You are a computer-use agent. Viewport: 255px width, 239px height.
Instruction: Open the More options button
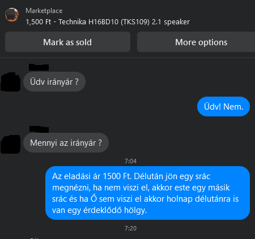point(196,42)
